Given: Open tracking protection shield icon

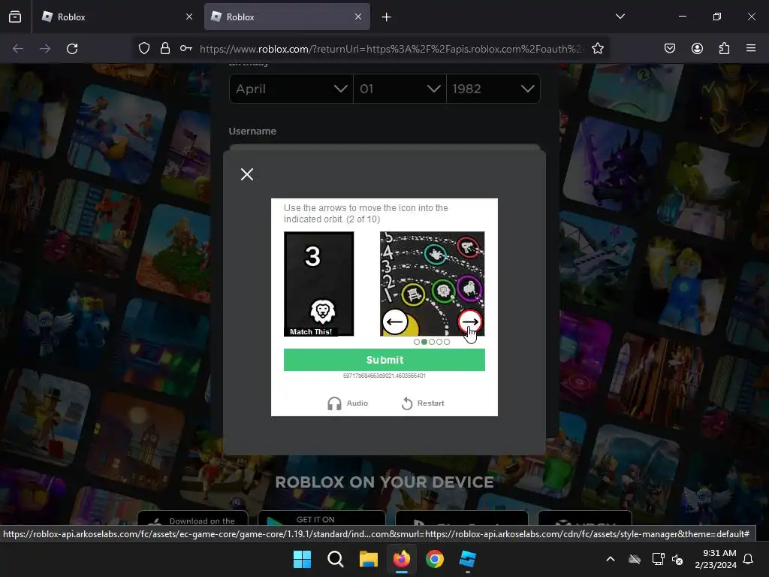Looking at the screenshot, I should (143, 49).
